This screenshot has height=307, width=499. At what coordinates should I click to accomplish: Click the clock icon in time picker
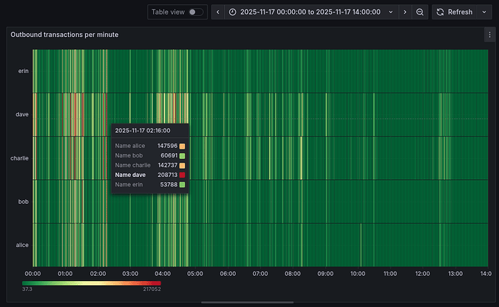coord(232,12)
